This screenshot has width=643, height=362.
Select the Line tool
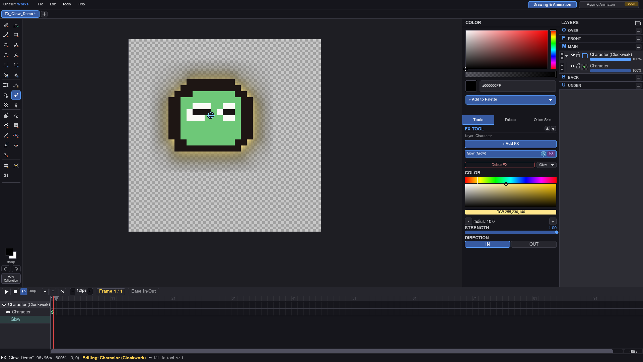(6, 35)
